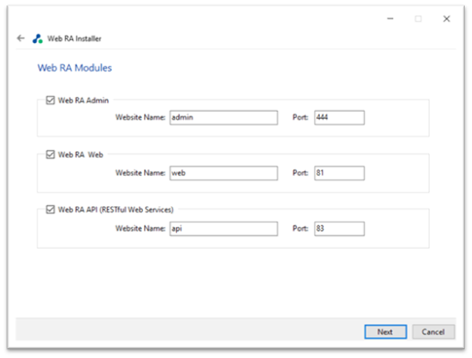Viewport: 472px width, 358px height.
Task: Minimize the installer window
Action: 390,18
